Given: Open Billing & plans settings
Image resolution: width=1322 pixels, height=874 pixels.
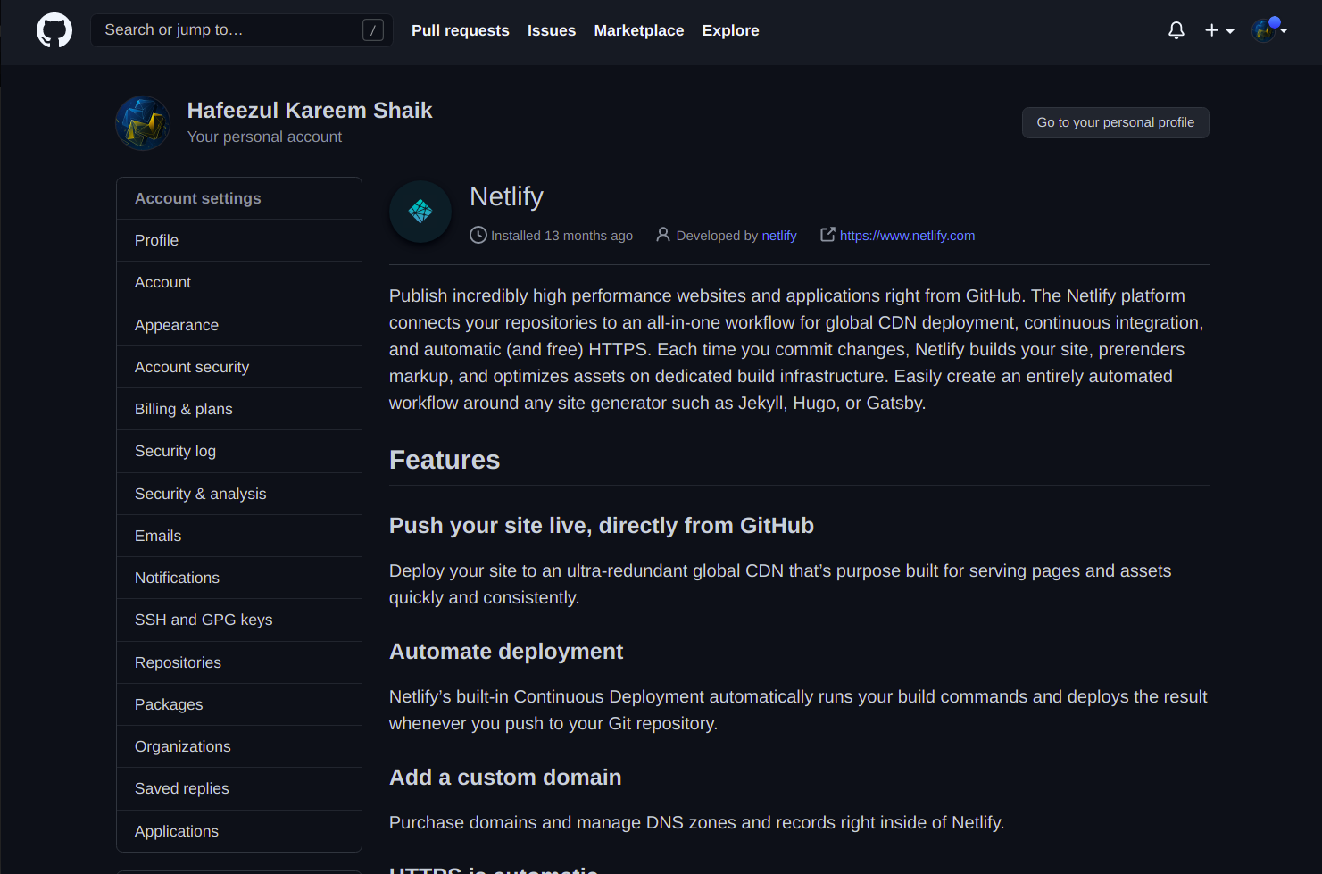Looking at the screenshot, I should click(239, 409).
